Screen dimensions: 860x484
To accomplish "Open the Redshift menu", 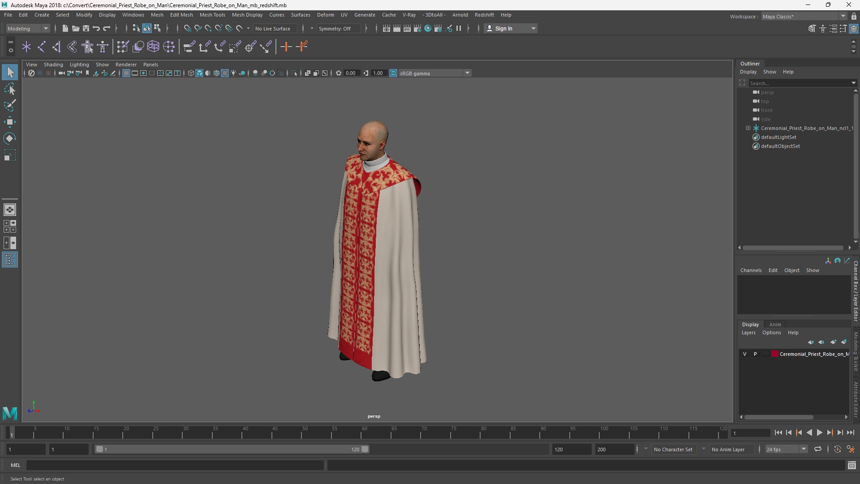I will [484, 15].
